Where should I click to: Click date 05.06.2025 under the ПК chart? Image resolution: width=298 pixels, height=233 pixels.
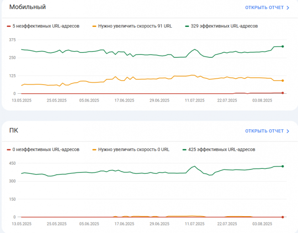click(89, 224)
